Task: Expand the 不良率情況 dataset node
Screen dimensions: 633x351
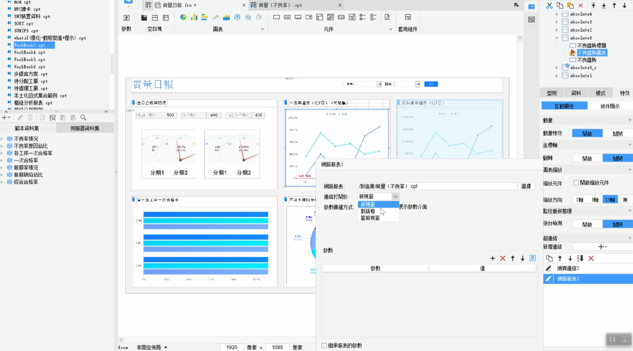Action: pos(2,139)
